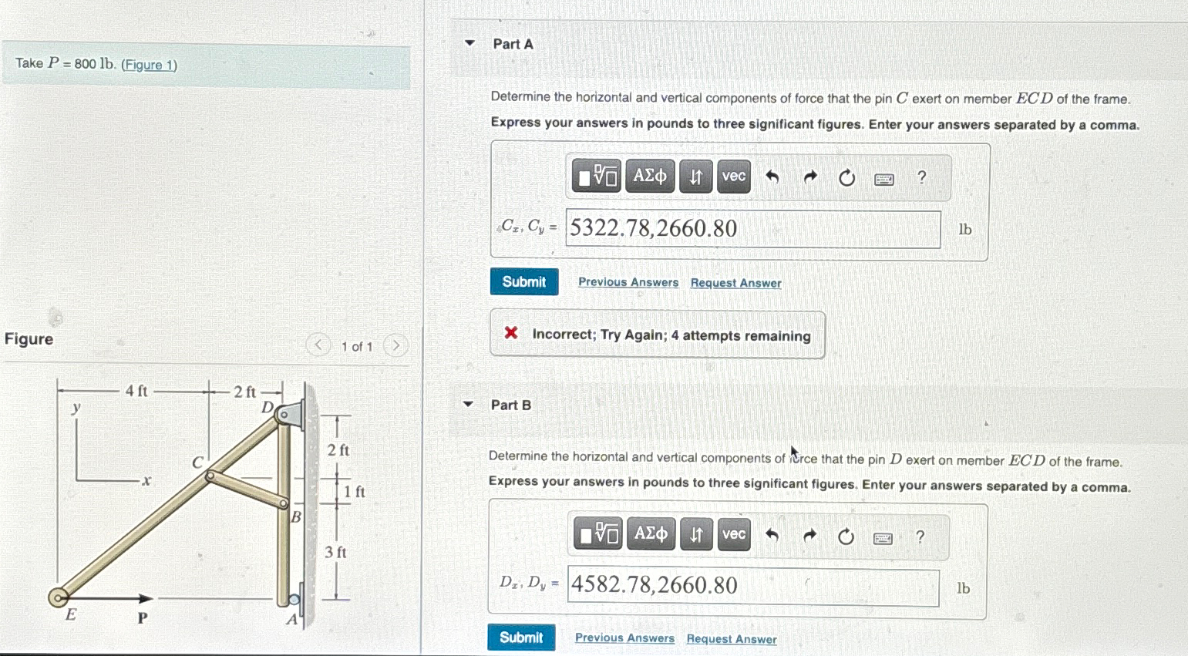
Task: Insert vec notation in Part A
Action: 734,177
